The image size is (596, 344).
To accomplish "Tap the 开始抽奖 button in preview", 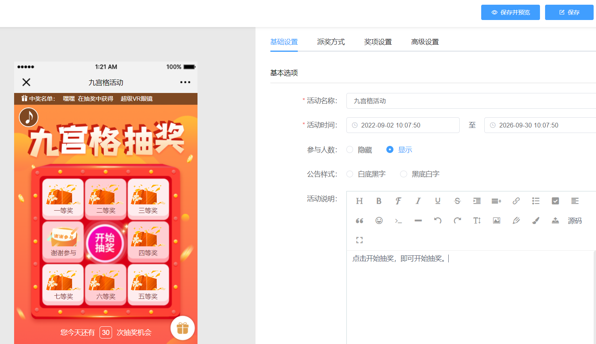I will pyautogui.click(x=105, y=243).
